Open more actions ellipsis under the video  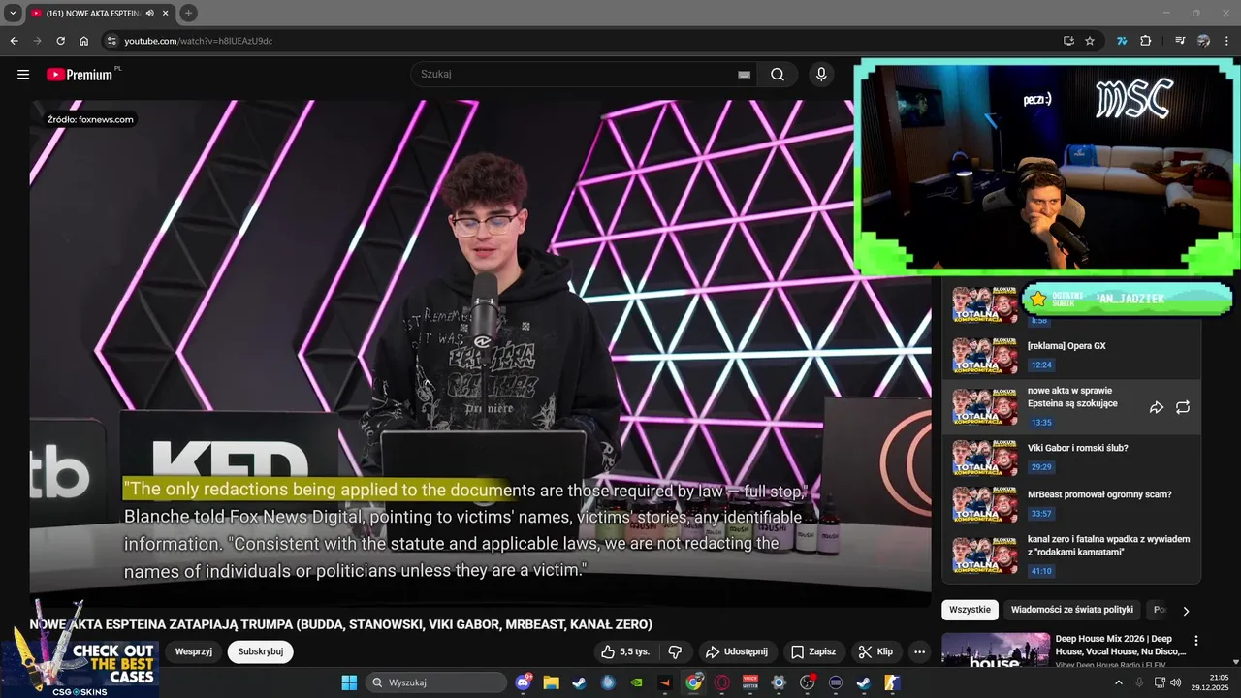[x=919, y=652]
